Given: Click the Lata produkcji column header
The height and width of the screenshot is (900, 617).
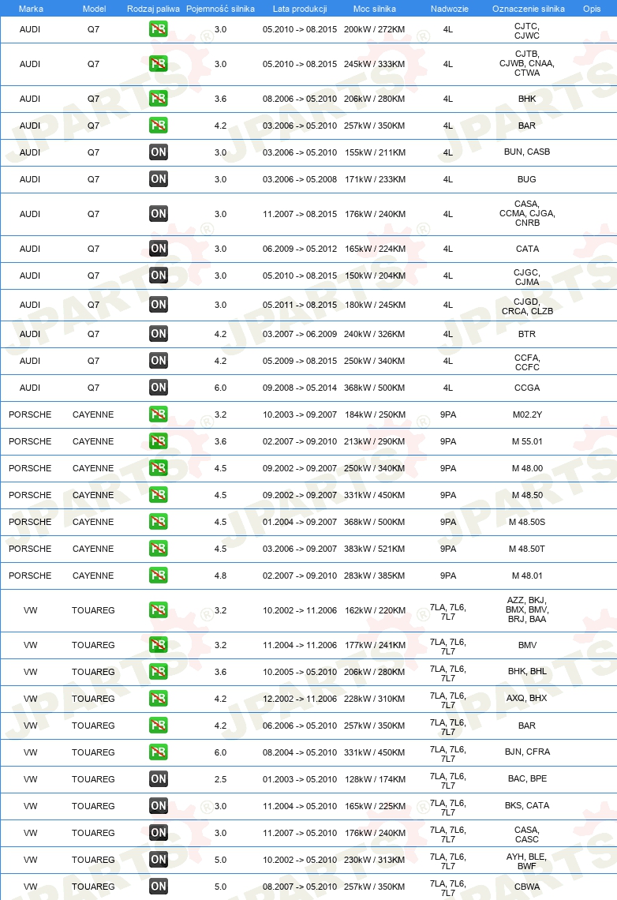Looking at the screenshot, I should pyautogui.click(x=300, y=9).
